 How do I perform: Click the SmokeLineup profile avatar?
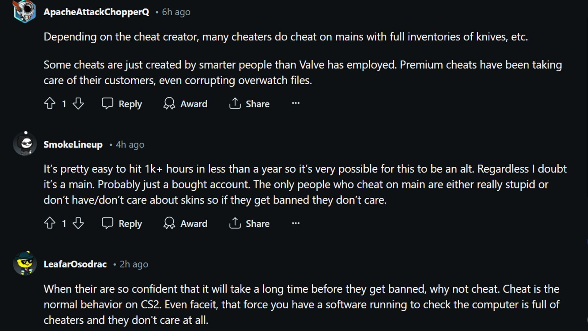coord(25,144)
